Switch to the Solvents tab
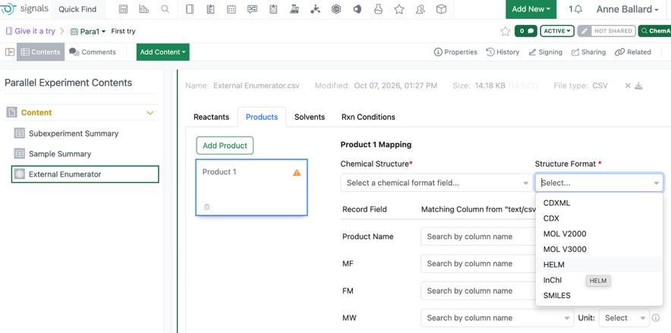Screen dimensions: 671x333 click(310, 117)
